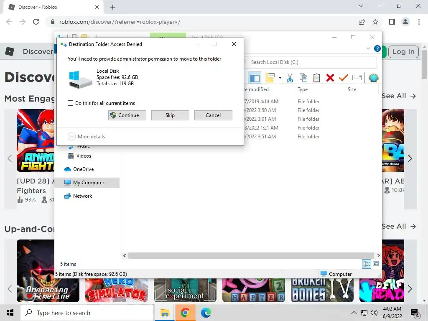Open Chrome side panel icon
This screenshot has width=428, height=321.
tap(392, 22)
